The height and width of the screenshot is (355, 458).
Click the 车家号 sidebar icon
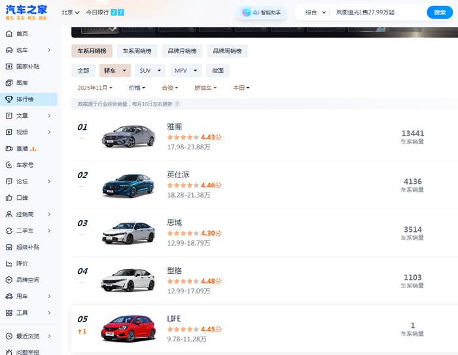click(9, 165)
